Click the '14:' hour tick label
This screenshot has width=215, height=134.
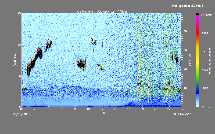(x=116, y=109)
